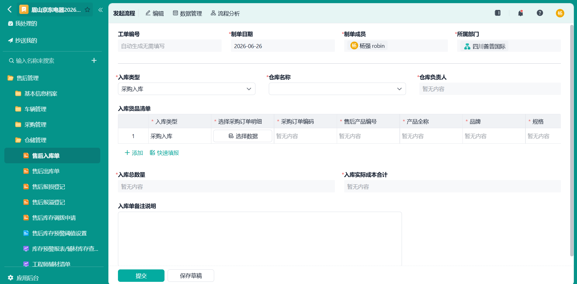Viewport: 577px width, 284px height.
Task: Switch to 编辑 tab
Action: pyautogui.click(x=155, y=13)
